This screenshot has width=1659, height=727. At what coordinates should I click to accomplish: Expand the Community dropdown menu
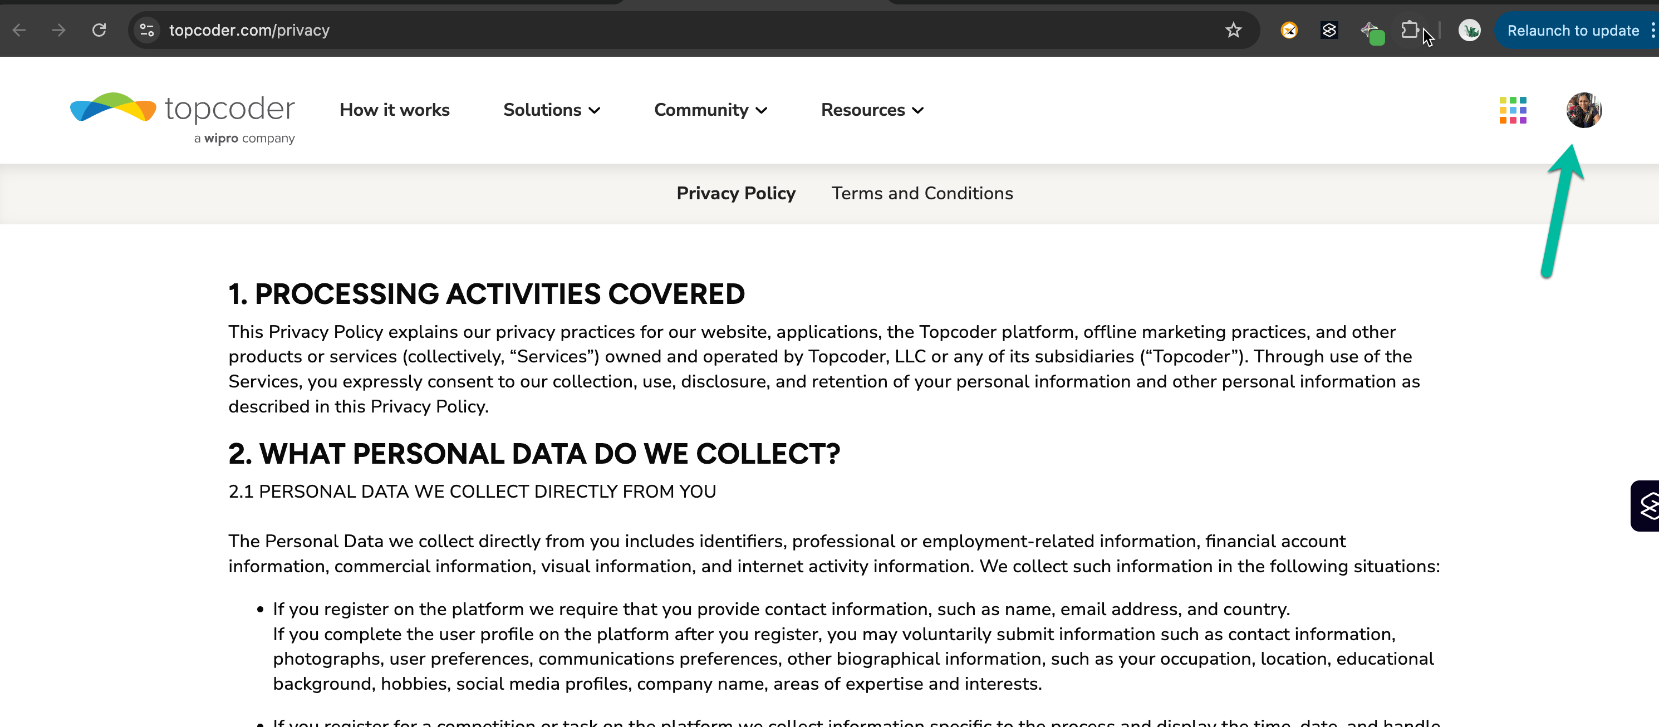[710, 110]
